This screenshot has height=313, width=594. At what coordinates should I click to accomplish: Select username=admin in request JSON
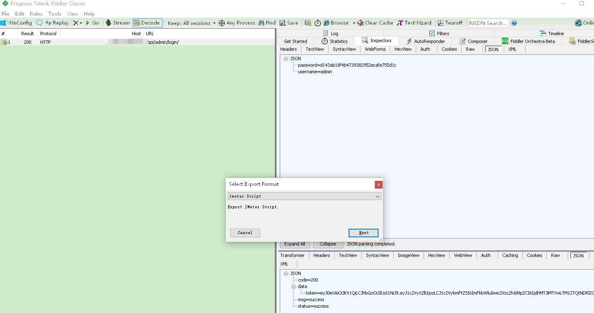pos(315,72)
